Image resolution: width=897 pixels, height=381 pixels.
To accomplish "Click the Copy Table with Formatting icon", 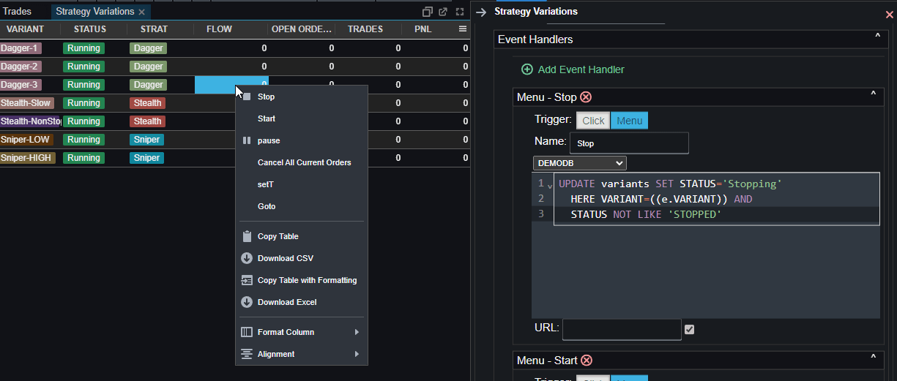I will pyautogui.click(x=247, y=280).
